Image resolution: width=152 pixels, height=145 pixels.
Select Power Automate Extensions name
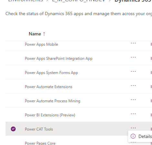pos(48,87)
